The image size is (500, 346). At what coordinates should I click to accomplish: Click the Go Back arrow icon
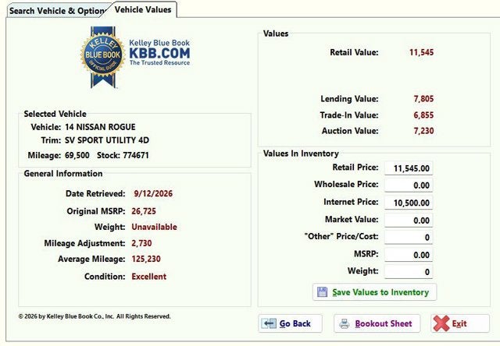[x=269, y=323]
